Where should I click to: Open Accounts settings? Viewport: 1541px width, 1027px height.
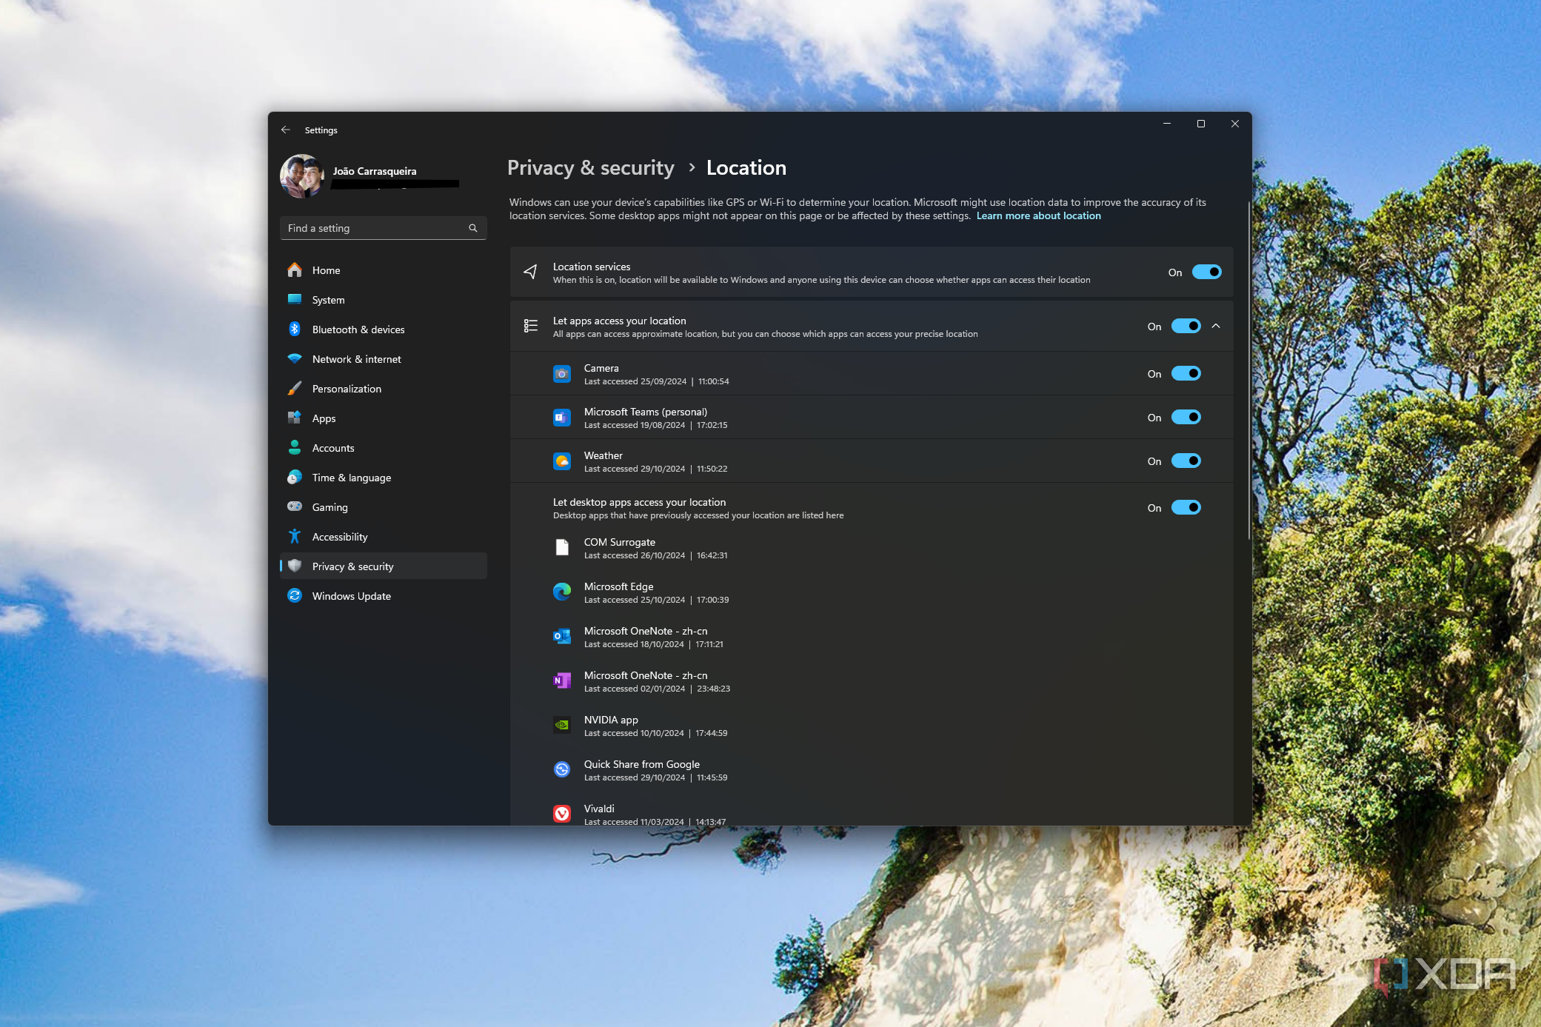(x=383, y=448)
